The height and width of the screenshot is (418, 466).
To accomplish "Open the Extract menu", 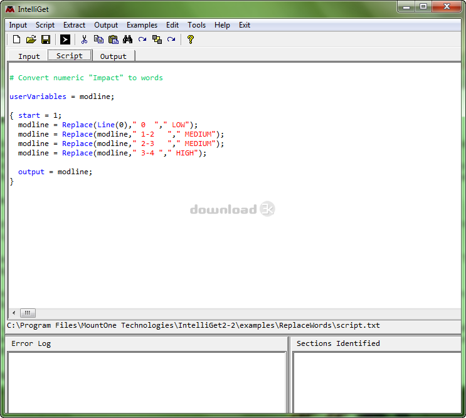I will (74, 25).
